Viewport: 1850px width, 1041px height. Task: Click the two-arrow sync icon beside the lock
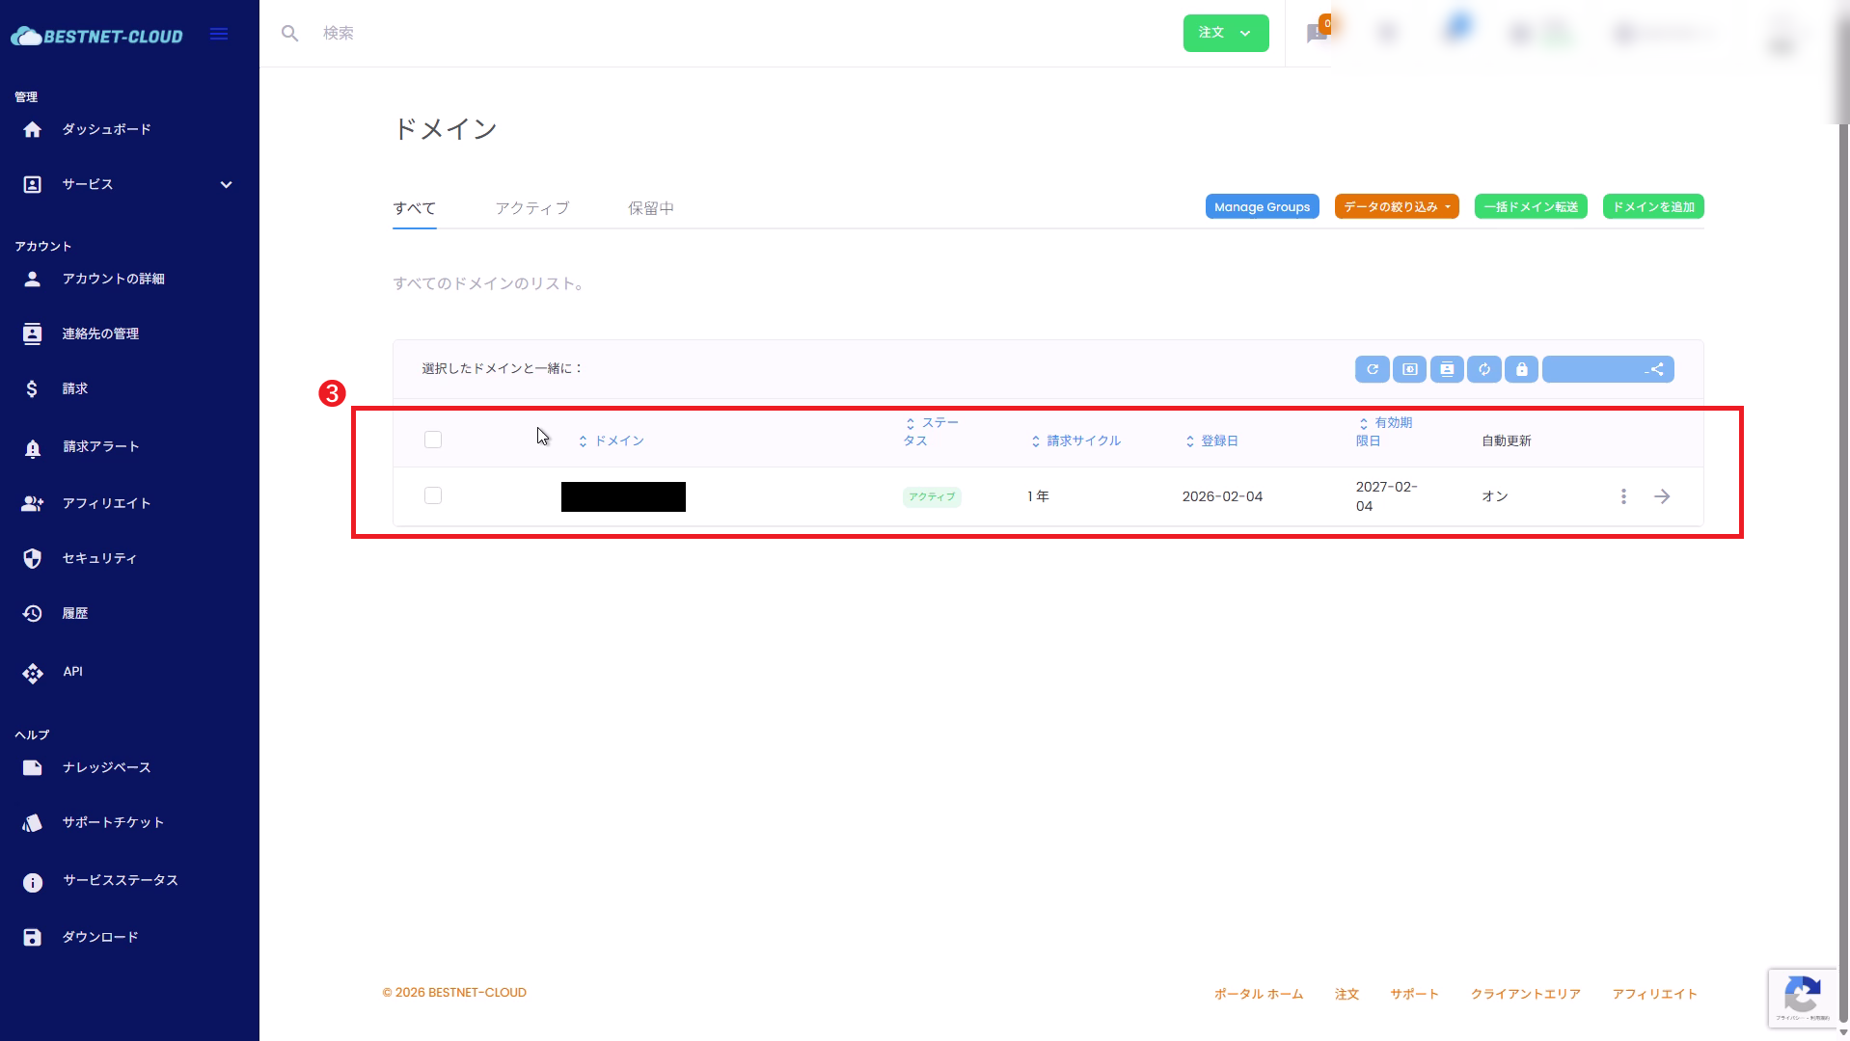(1483, 369)
